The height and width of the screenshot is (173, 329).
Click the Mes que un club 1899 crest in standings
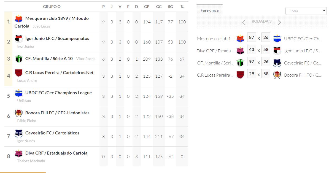pyautogui.click(x=18, y=19)
